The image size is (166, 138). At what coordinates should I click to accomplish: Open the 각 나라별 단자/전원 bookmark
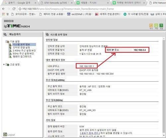[136, 14]
